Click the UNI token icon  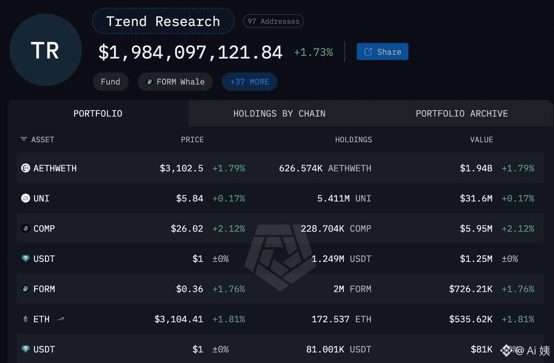click(x=26, y=198)
